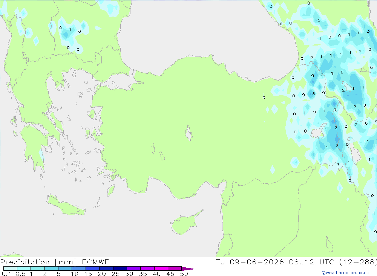Image resolution: width=377 pixels, height=276 pixels.
Task: Click the "25" legend scale label
Action: click(x=116, y=274)
